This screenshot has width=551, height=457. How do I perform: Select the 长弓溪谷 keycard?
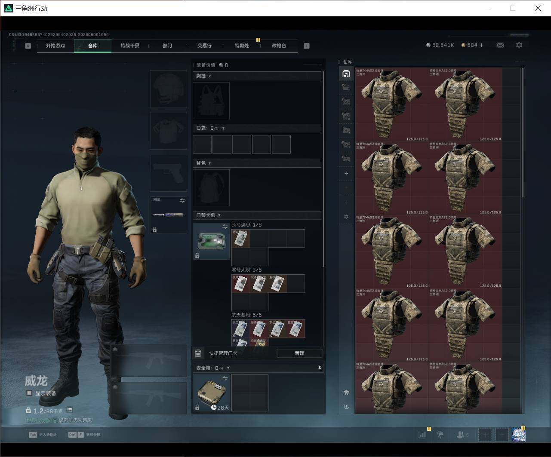click(x=241, y=239)
